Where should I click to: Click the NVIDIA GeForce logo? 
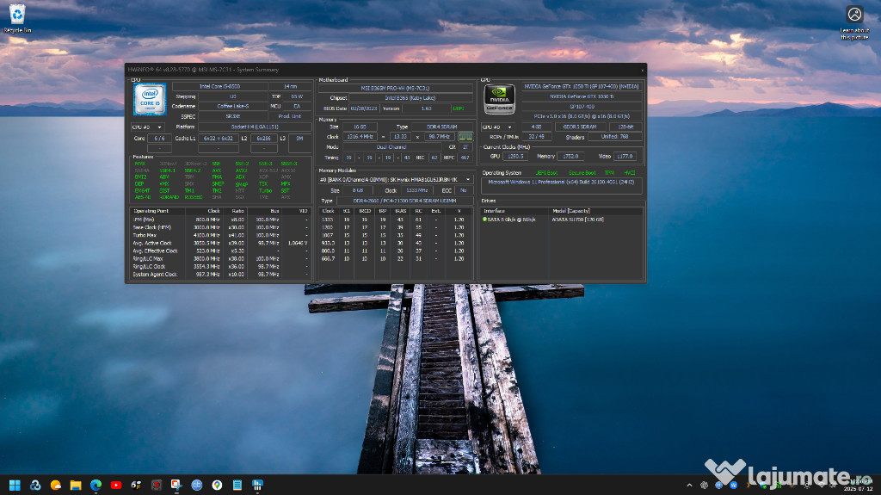pyautogui.click(x=499, y=100)
